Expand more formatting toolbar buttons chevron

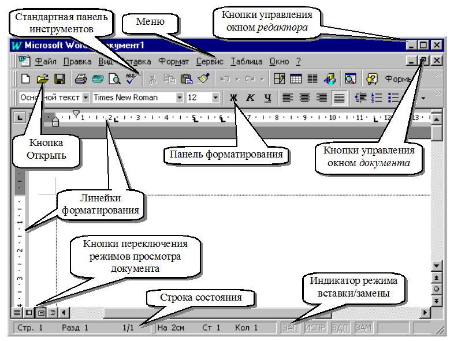tap(438, 93)
